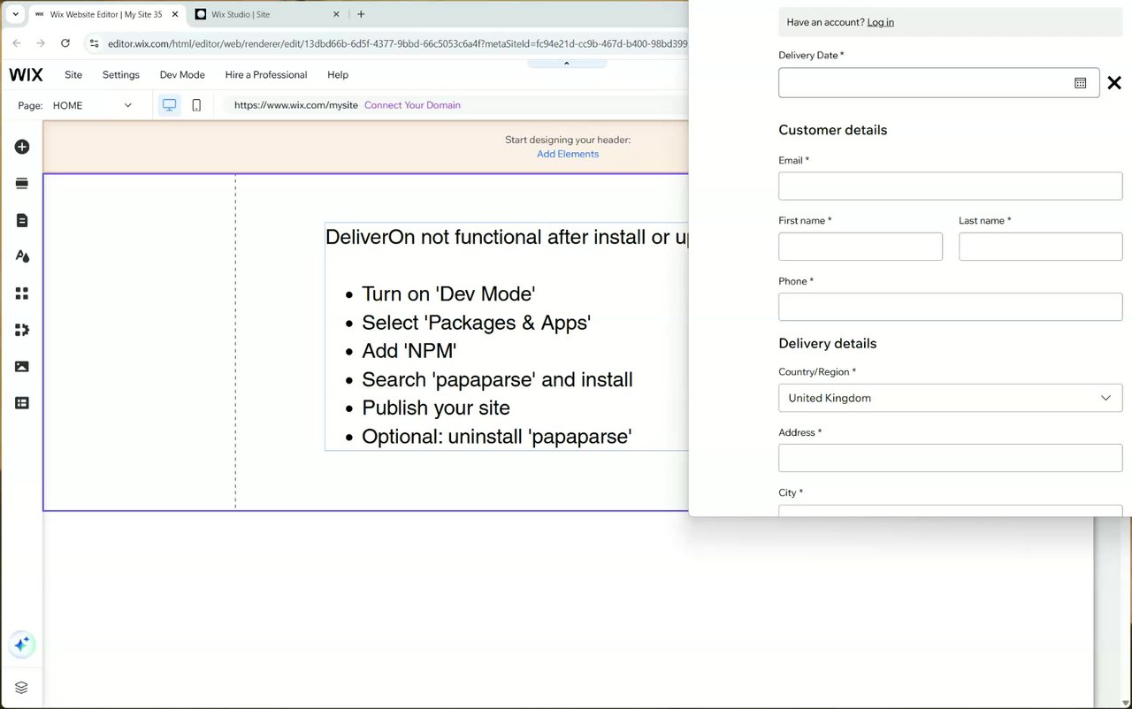This screenshot has height=709, width=1132.
Task: Select the 'Optional: uninstall papaparse' bullet
Action: click(x=496, y=437)
